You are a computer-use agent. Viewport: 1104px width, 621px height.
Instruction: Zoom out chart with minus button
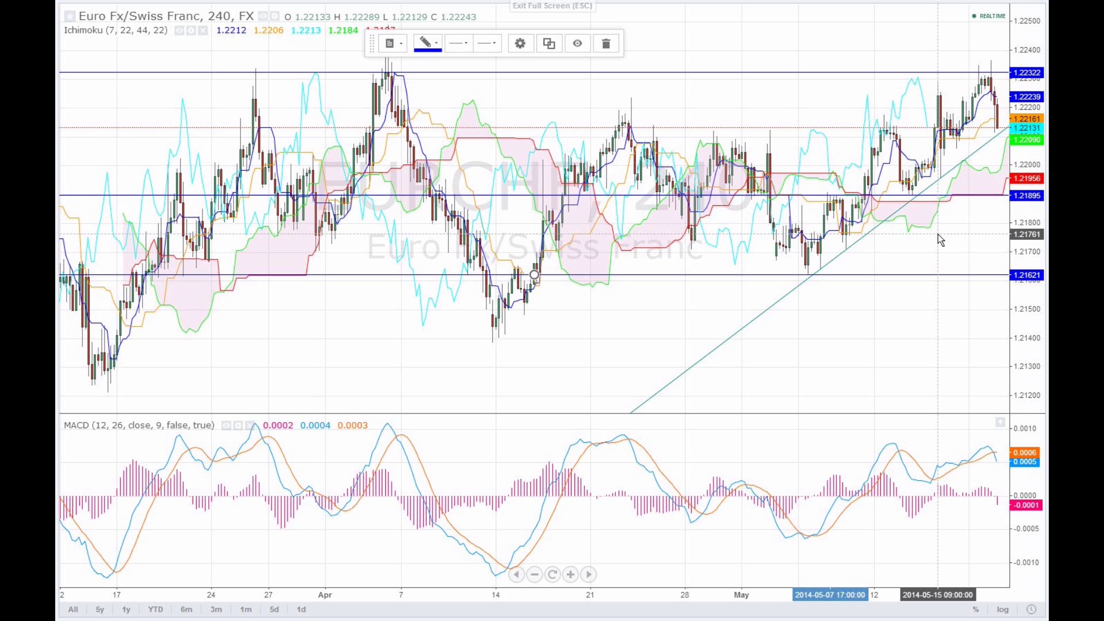click(x=535, y=574)
